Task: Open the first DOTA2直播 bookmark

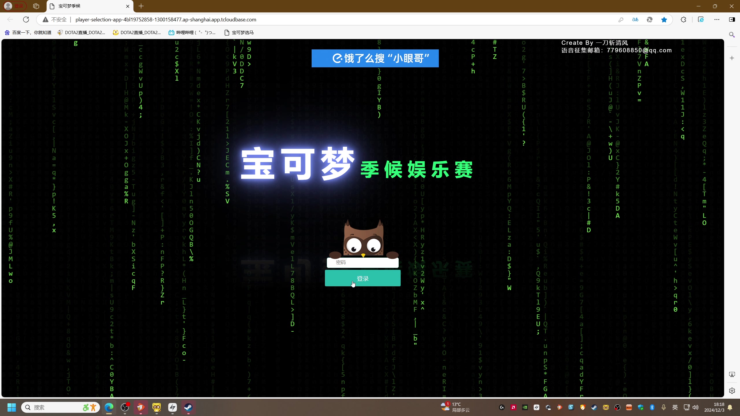Action: [81, 32]
